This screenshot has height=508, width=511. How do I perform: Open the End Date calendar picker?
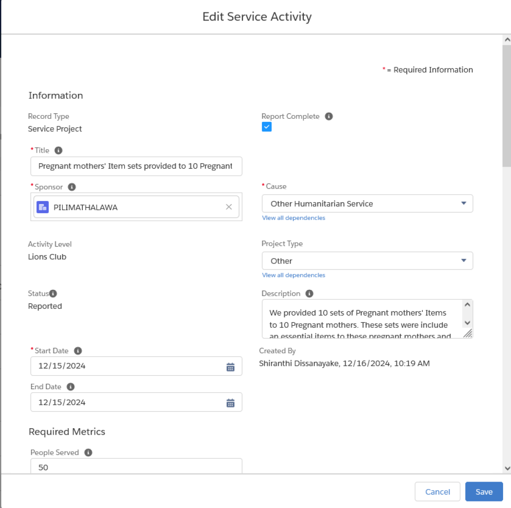(x=231, y=403)
